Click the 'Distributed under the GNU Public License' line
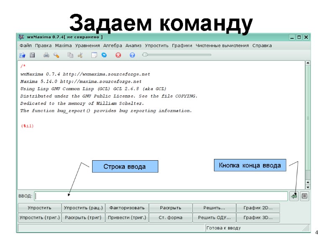 [x=109, y=96]
